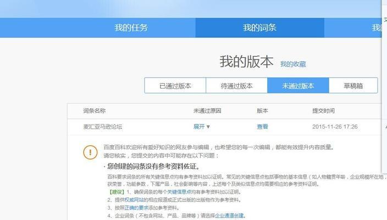The height and width of the screenshot is (220, 387).
Task: Open the 正确的要求 link
Action: pos(136,208)
